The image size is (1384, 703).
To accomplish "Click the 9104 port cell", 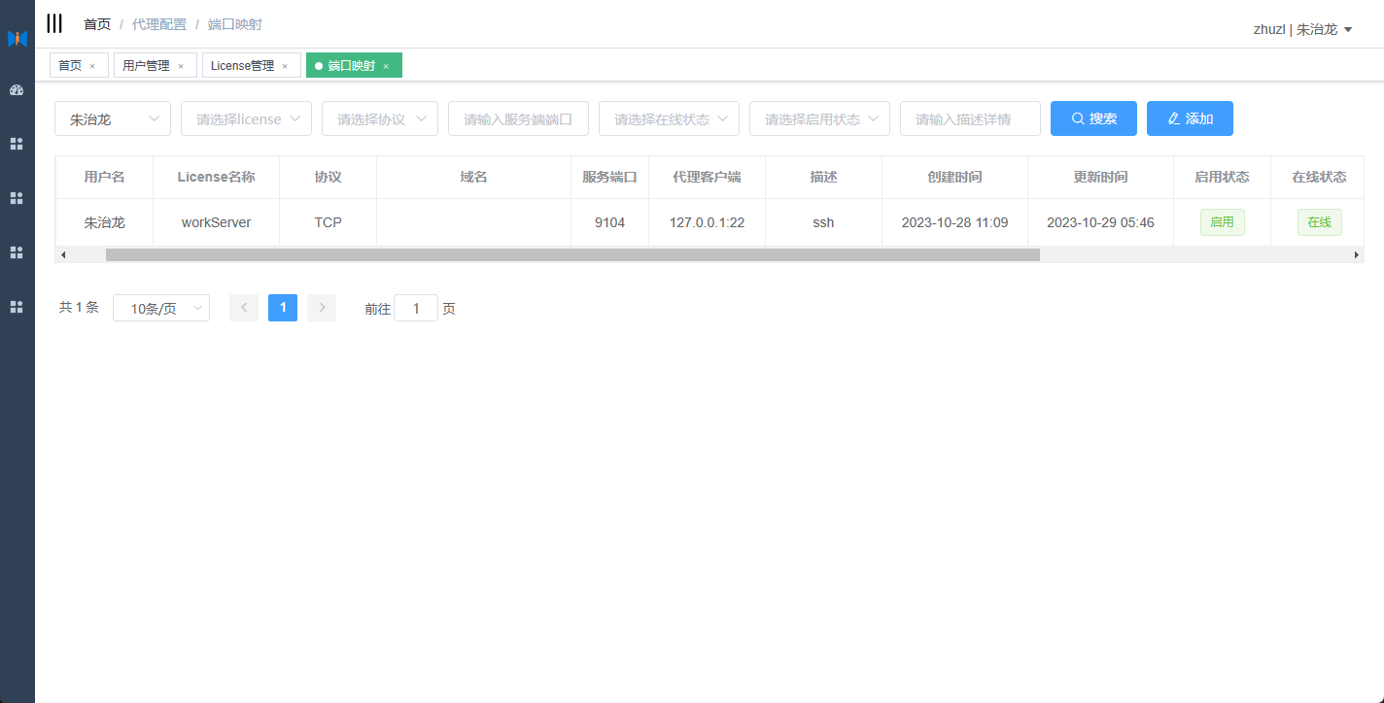I will tap(609, 222).
